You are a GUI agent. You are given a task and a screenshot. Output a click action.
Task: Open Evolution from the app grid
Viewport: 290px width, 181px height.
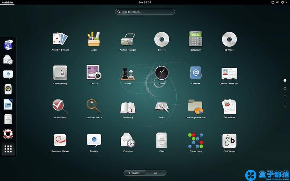[x=128, y=143]
